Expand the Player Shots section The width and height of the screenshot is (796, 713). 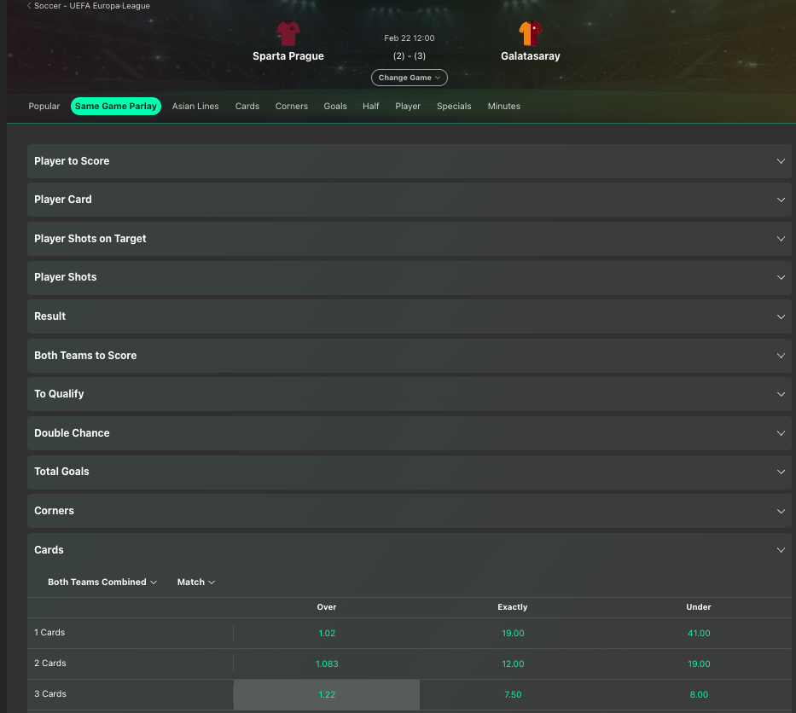410,277
